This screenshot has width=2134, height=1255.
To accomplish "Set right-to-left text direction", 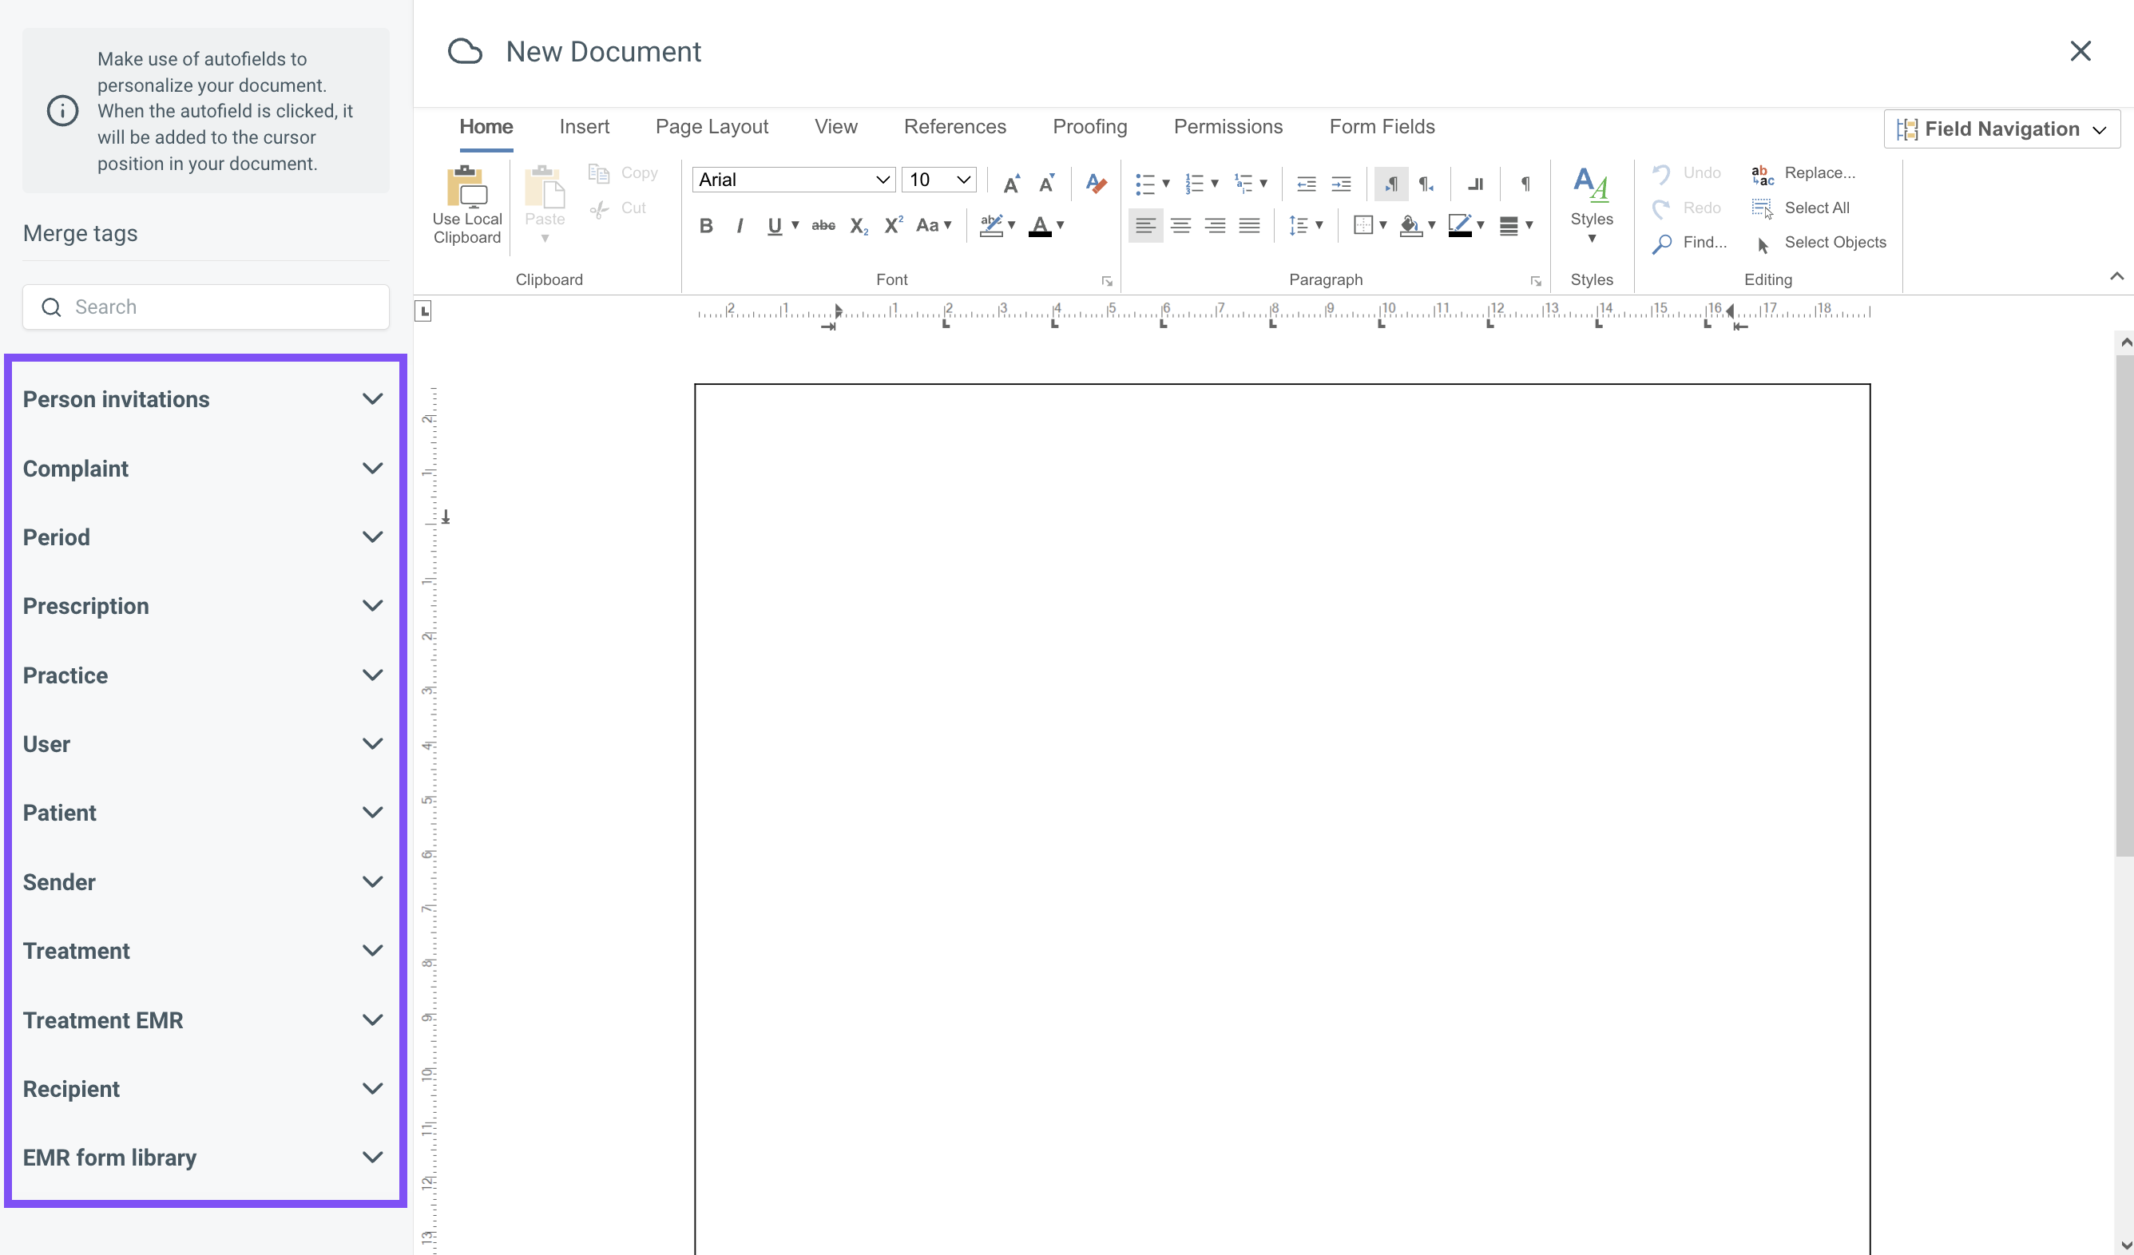I will pos(1426,184).
